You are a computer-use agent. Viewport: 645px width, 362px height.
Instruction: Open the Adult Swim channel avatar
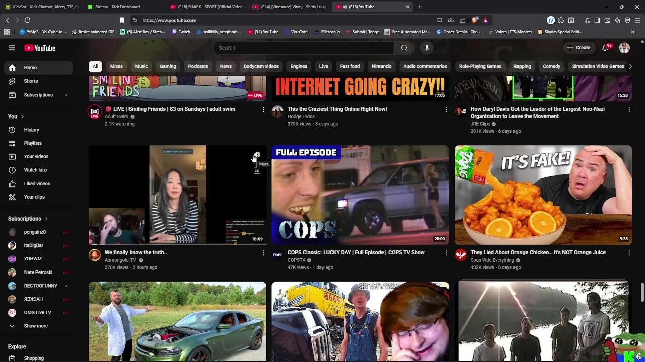click(95, 112)
